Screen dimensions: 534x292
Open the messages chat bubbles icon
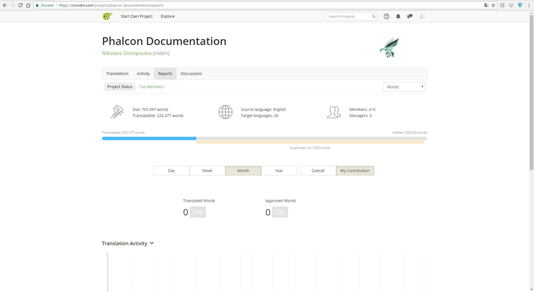click(410, 16)
